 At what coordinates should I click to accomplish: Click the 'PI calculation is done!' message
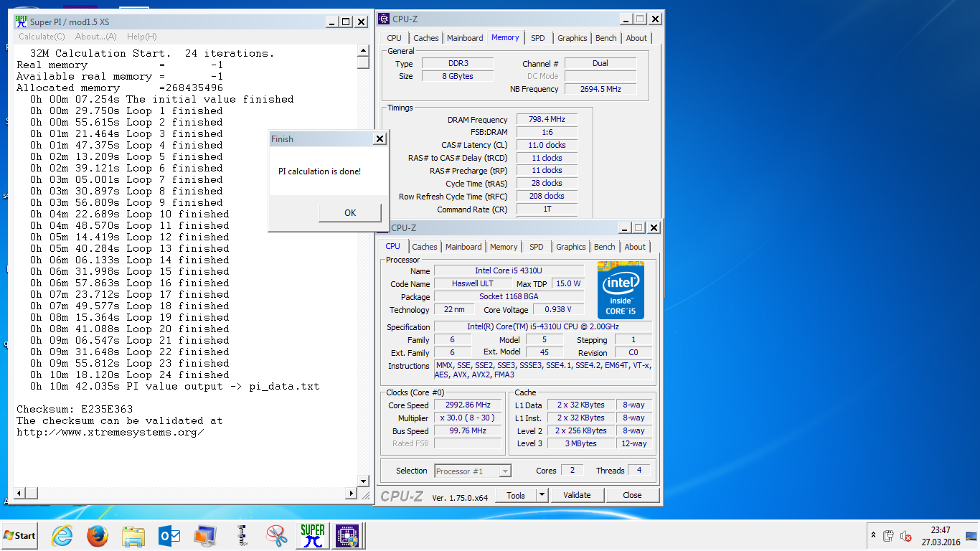[x=320, y=171]
